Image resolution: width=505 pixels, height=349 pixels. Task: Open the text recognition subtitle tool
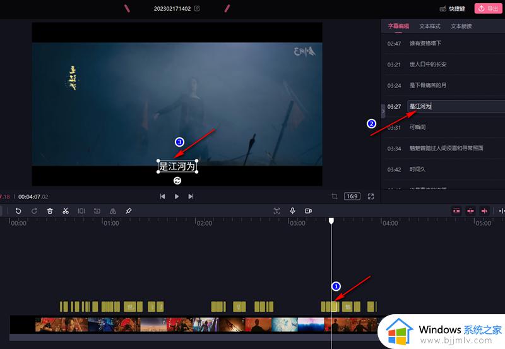pyautogui.click(x=276, y=211)
